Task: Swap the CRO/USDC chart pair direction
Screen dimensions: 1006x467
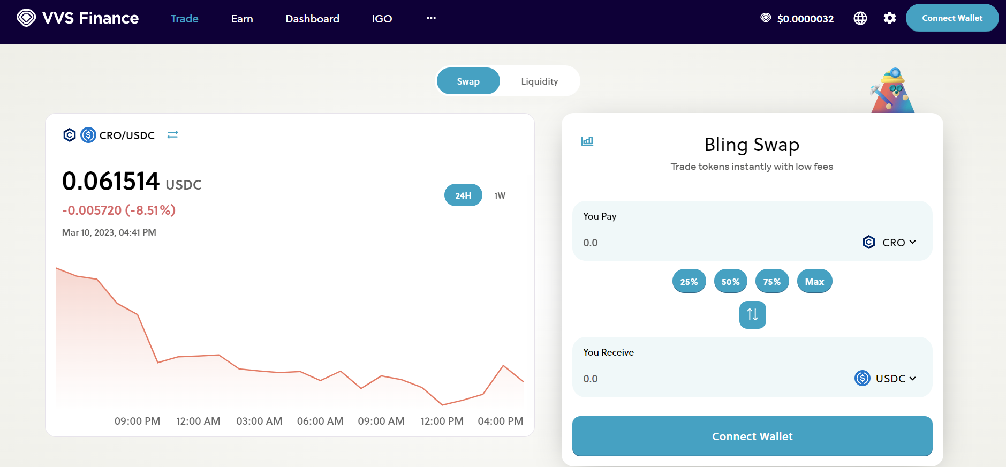Action: click(172, 135)
